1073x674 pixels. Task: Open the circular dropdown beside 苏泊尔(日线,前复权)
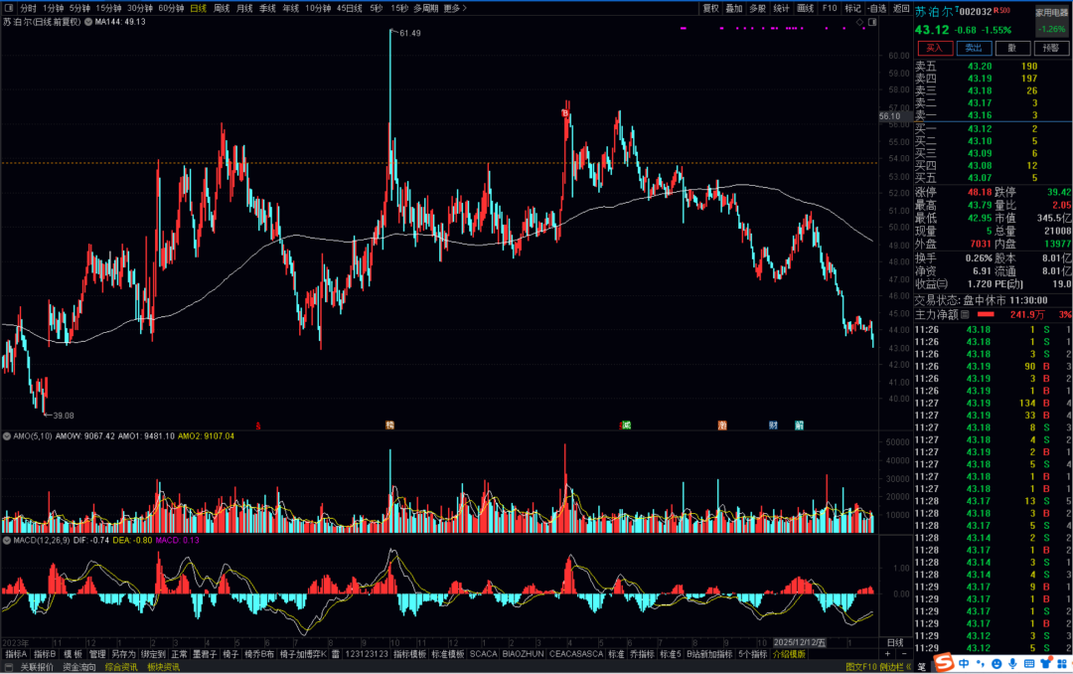(x=87, y=21)
